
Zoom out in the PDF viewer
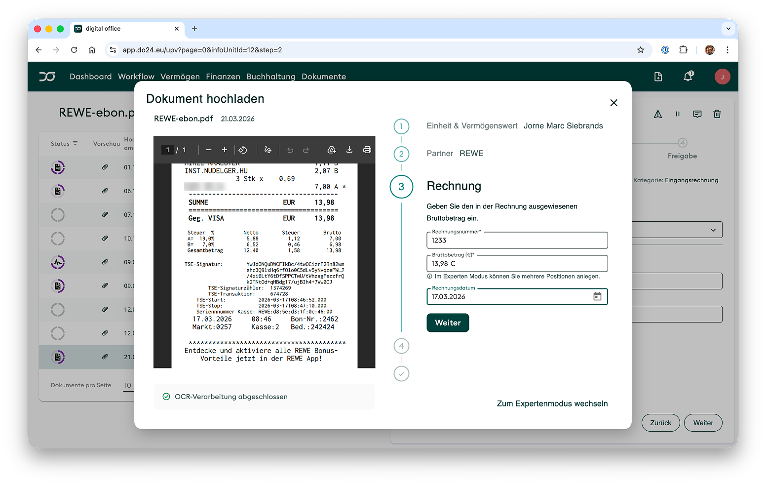[209, 150]
